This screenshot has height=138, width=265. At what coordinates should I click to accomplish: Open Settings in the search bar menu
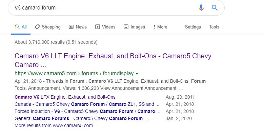193,27
